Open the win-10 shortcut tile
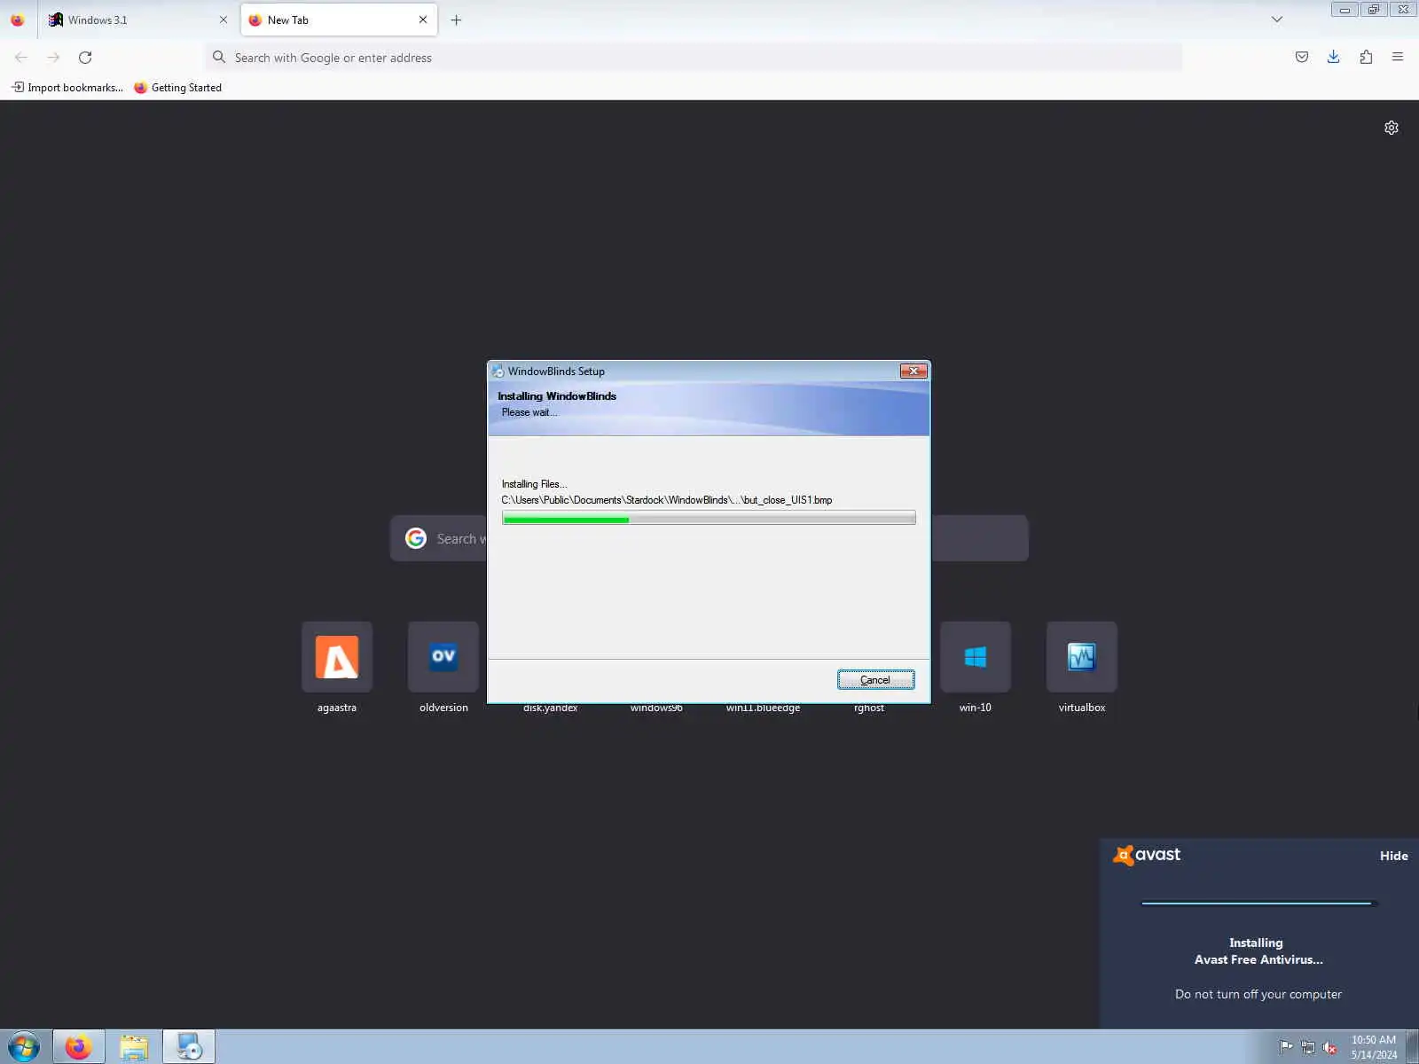 pyautogui.click(x=976, y=657)
